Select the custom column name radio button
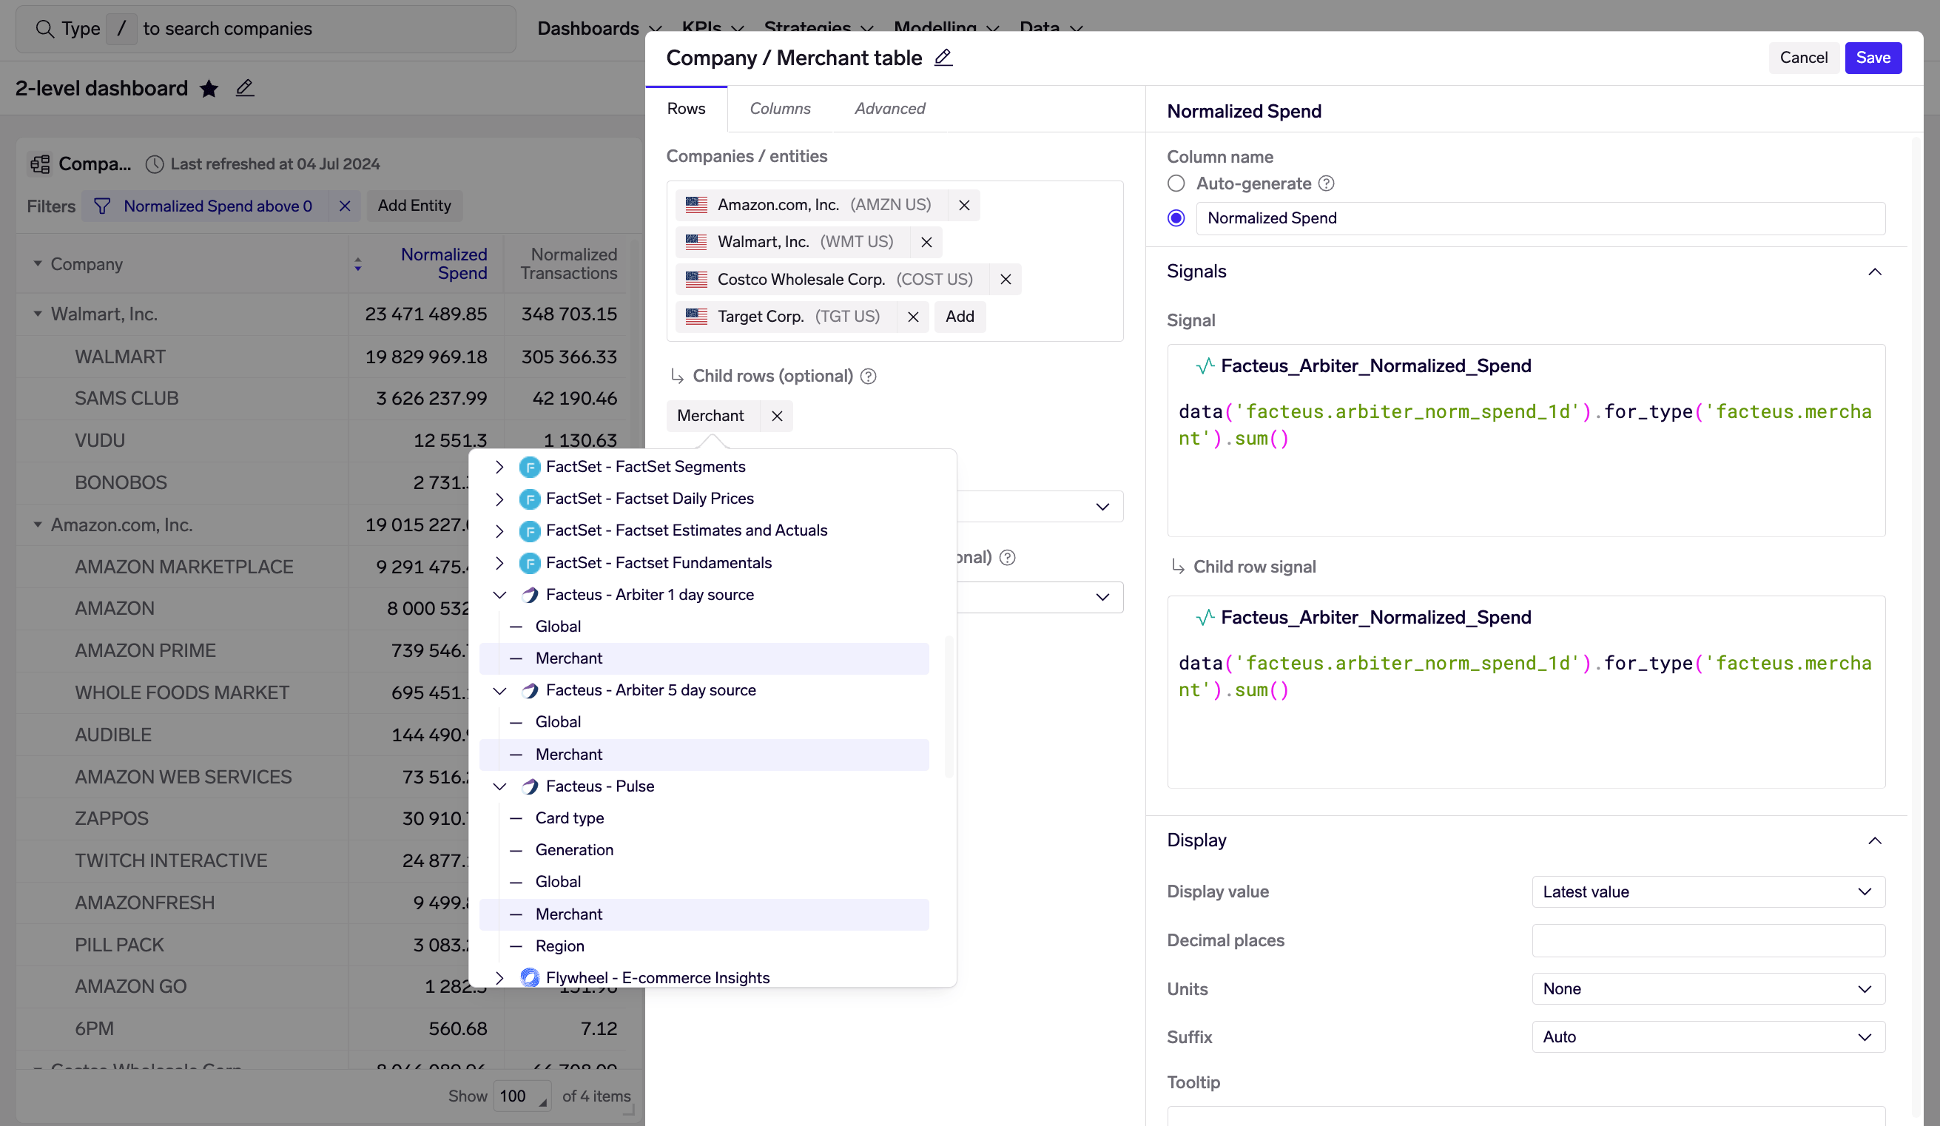The image size is (1940, 1126). point(1176,218)
